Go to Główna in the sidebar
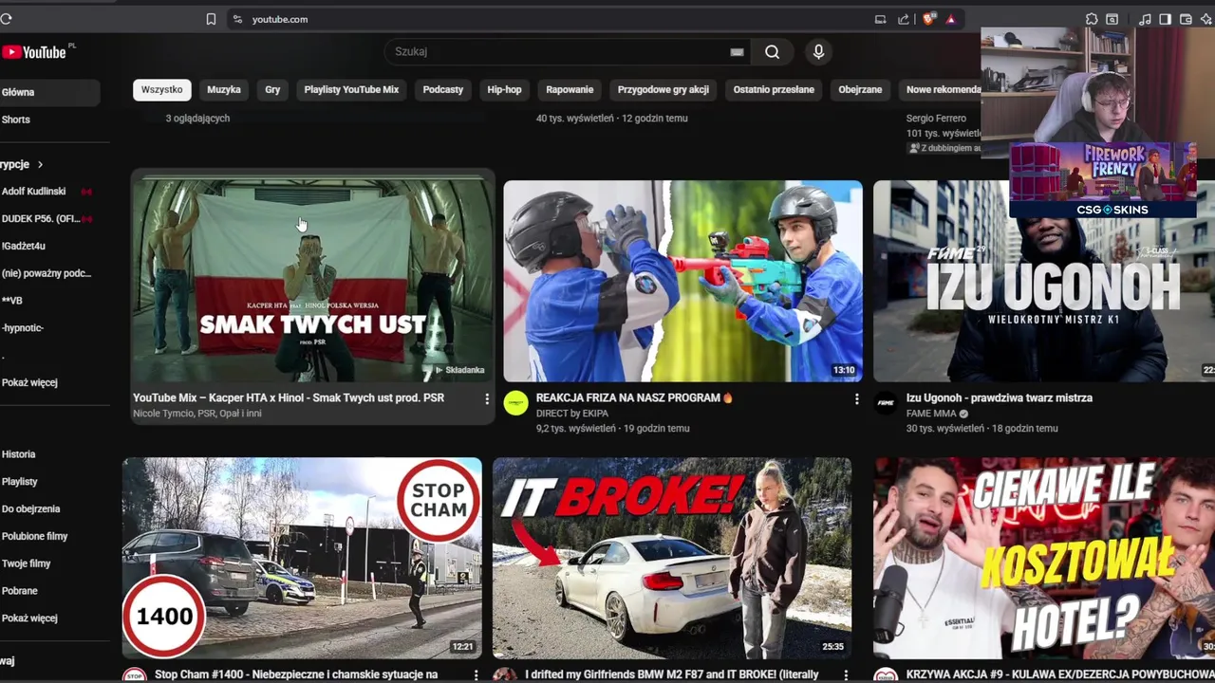The height and width of the screenshot is (683, 1215). (x=49, y=92)
